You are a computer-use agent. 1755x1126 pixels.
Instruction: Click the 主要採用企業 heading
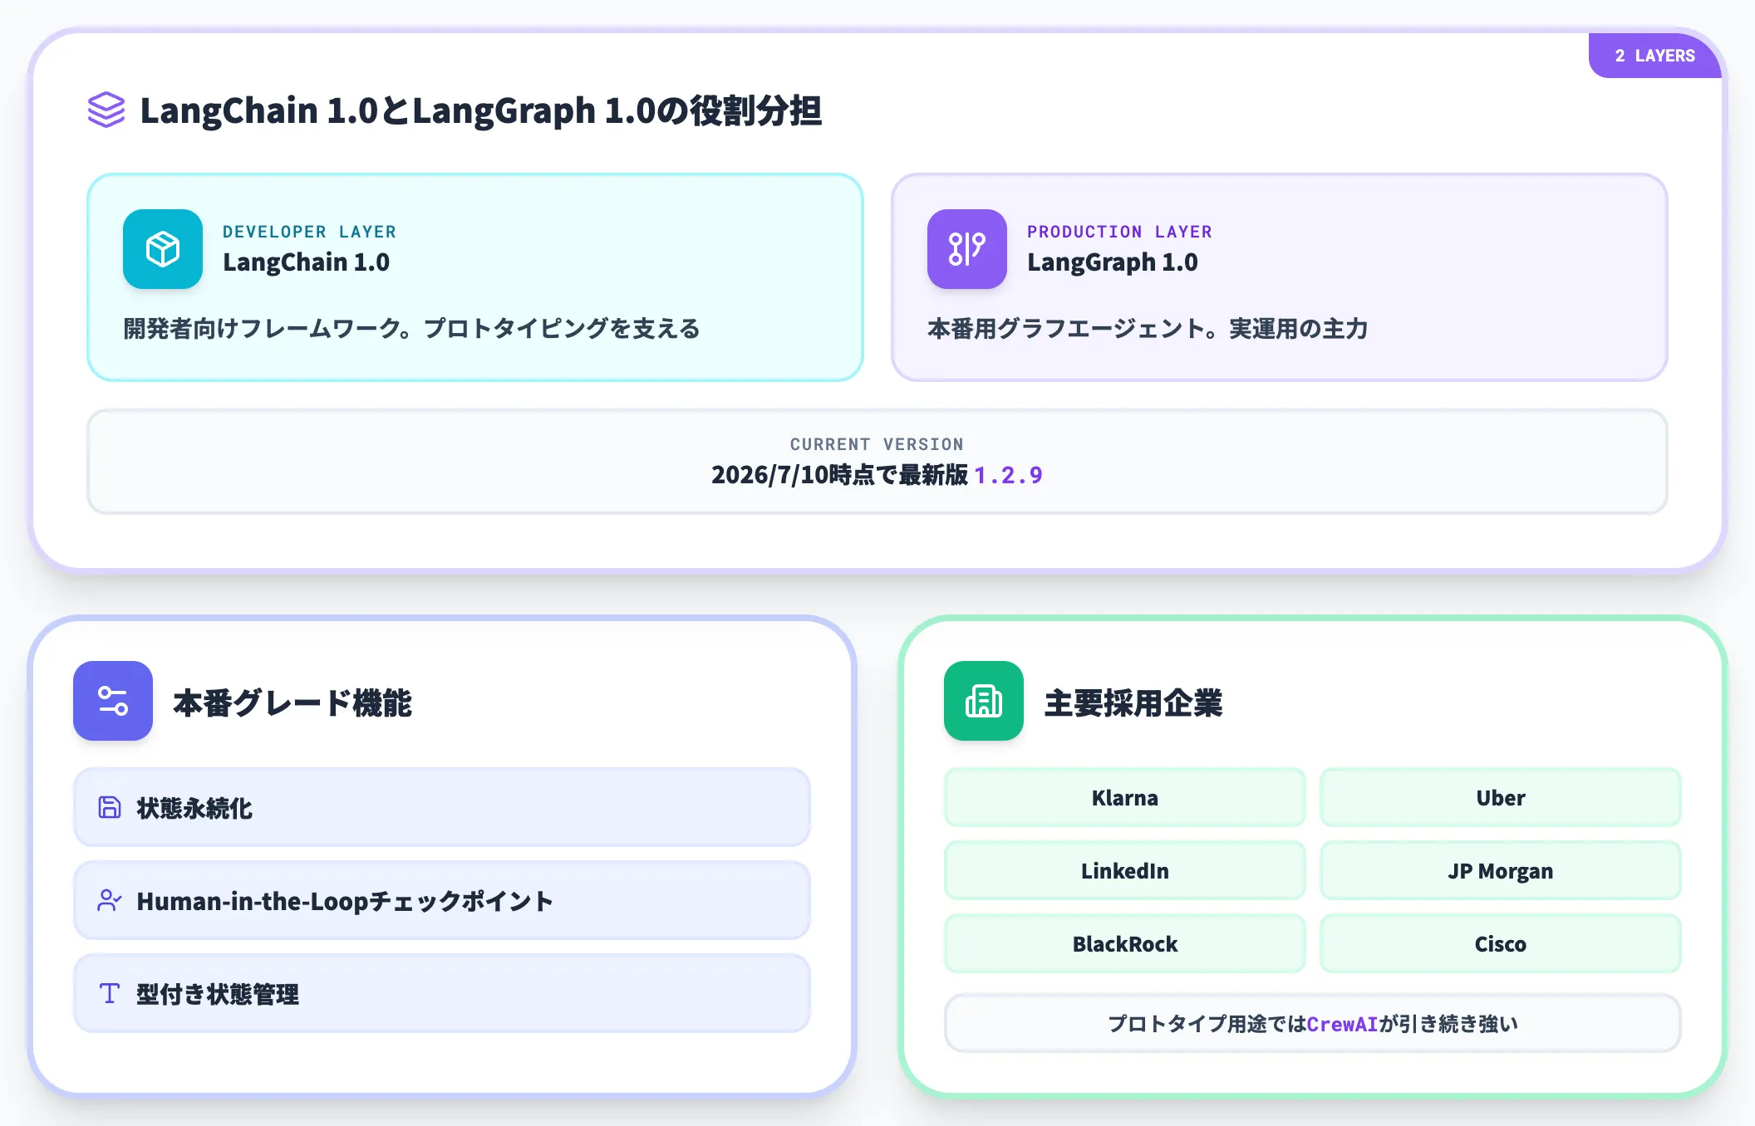point(1133,703)
